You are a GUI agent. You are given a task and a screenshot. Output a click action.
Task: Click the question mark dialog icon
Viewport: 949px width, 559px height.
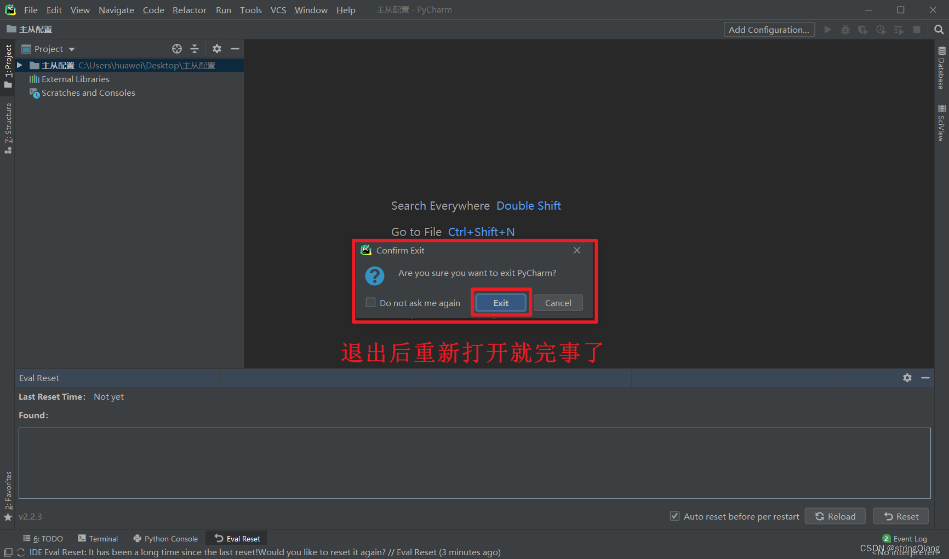click(375, 276)
